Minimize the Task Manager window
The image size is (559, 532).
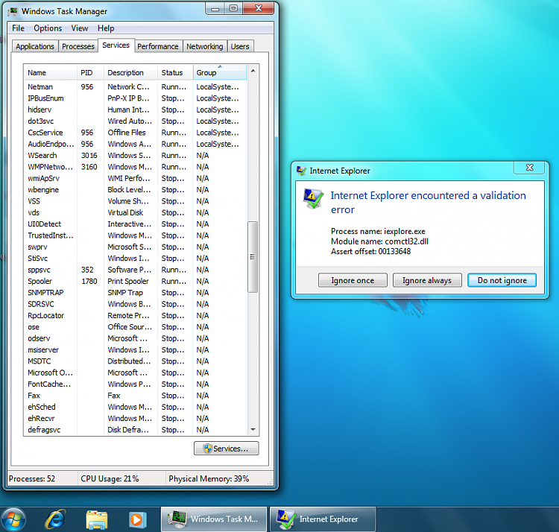215,8
